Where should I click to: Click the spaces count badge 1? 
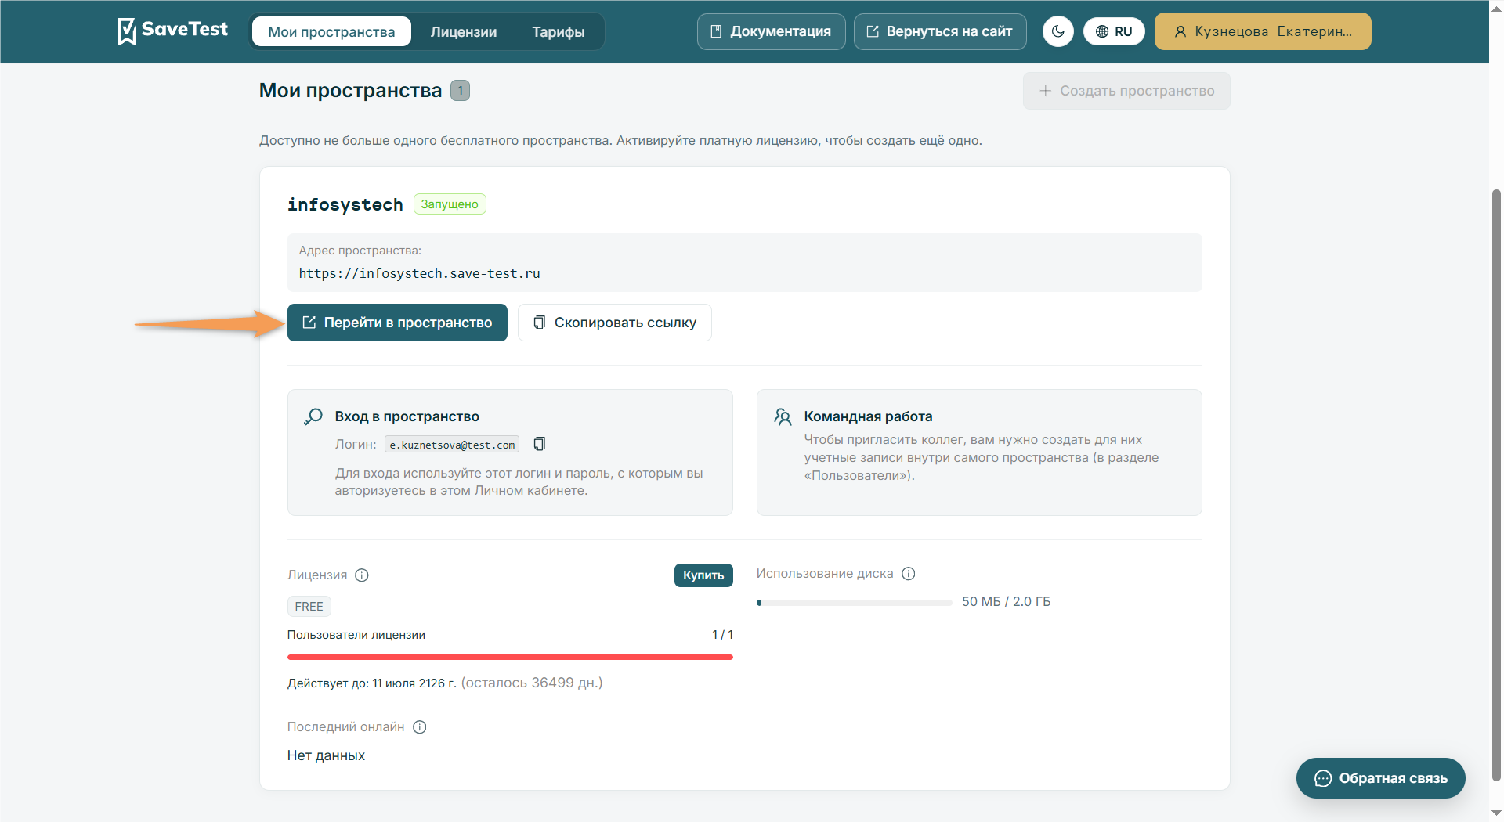[x=461, y=91]
